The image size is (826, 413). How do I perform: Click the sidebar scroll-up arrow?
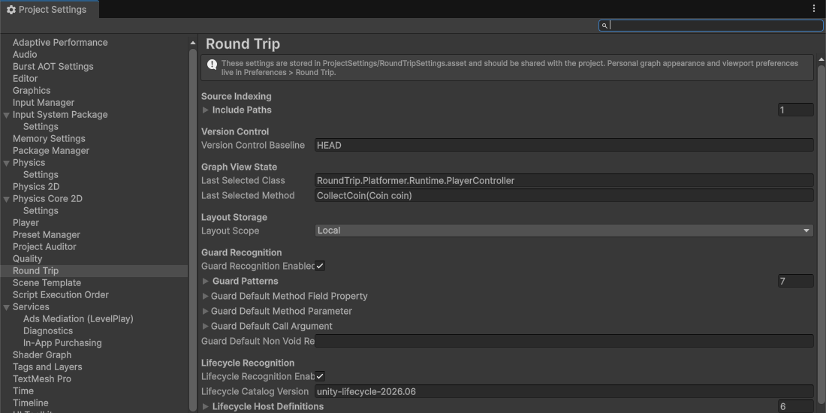193,43
